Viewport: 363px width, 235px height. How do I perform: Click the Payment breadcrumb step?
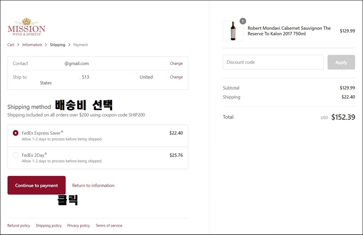81,45
